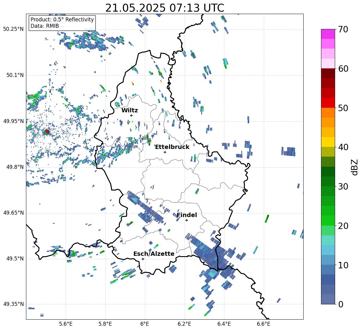Screen dimensions: 362x330
Task: Click the 50.1°N latitude label
Action: [x=15, y=75]
